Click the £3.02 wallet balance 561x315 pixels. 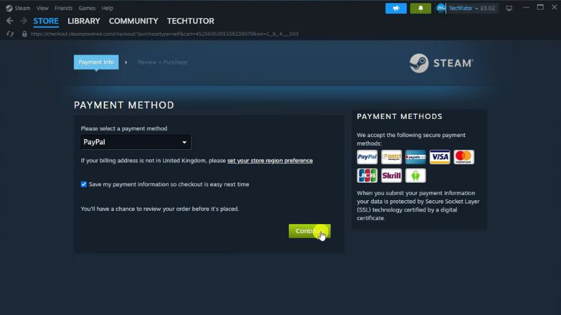[x=487, y=8]
